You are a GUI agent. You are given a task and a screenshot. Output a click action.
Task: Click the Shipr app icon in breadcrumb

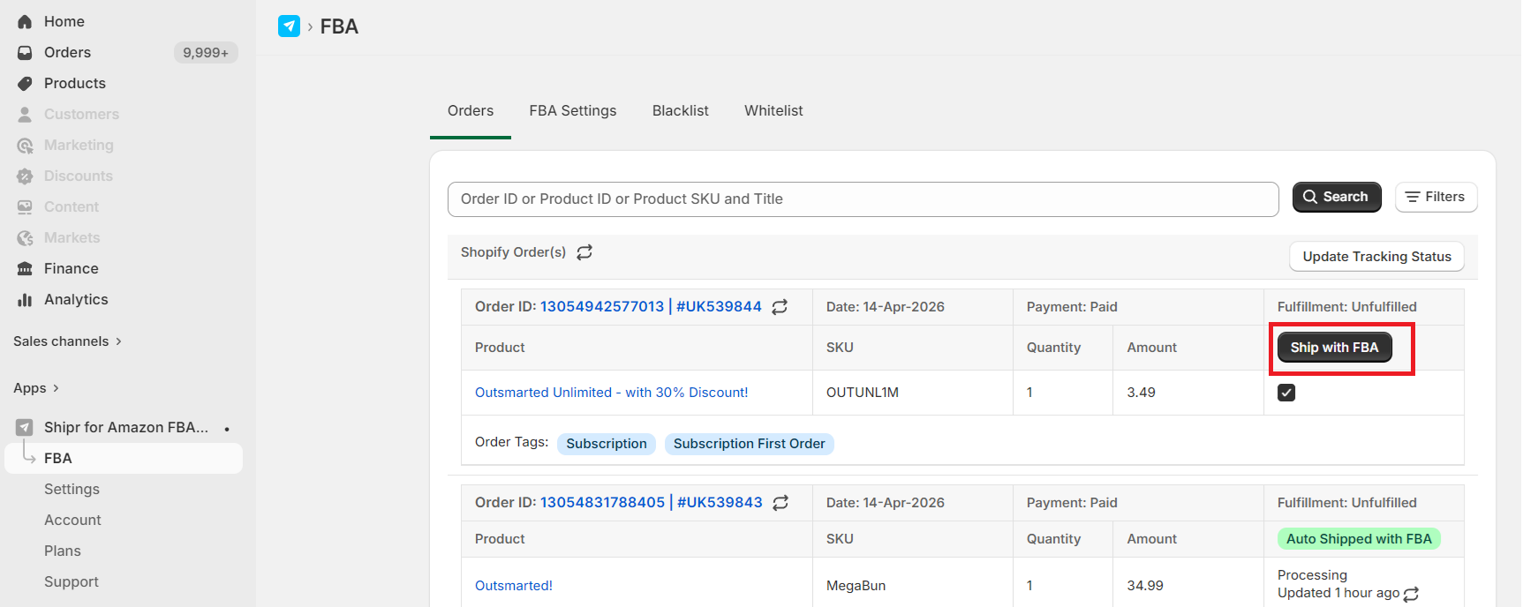[289, 26]
